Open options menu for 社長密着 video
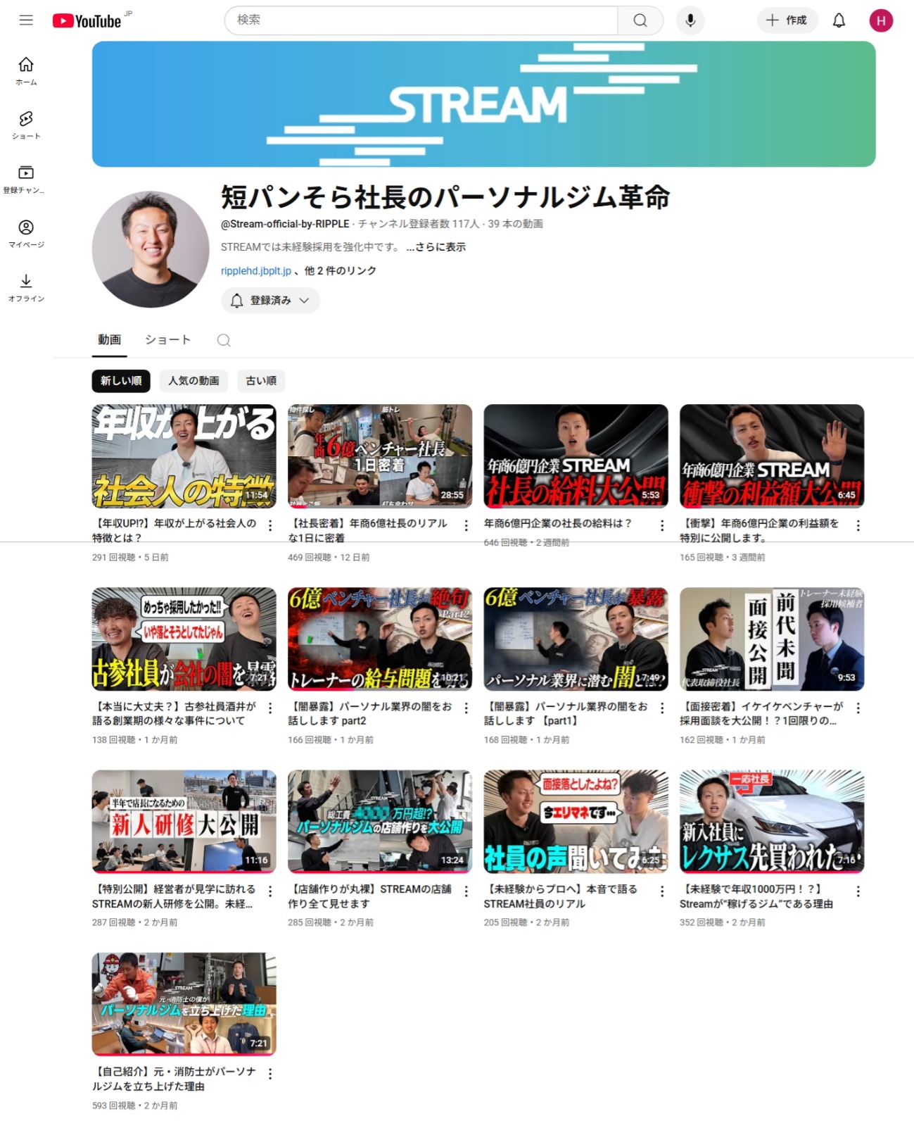914x1147 pixels. pos(466,525)
